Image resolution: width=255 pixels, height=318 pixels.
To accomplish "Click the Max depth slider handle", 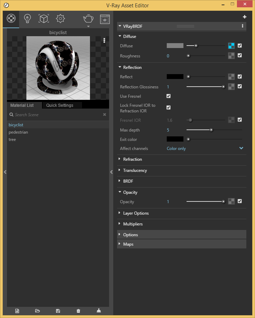I will click(211, 130).
